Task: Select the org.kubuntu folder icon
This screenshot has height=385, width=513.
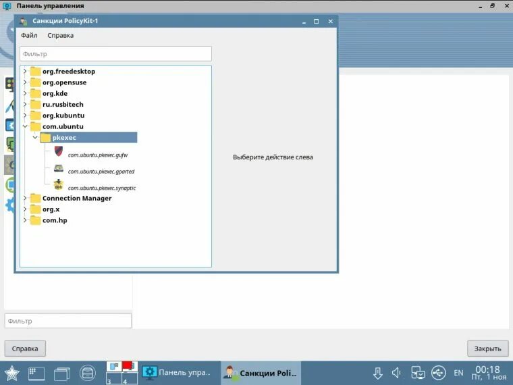Action: pyautogui.click(x=35, y=115)
